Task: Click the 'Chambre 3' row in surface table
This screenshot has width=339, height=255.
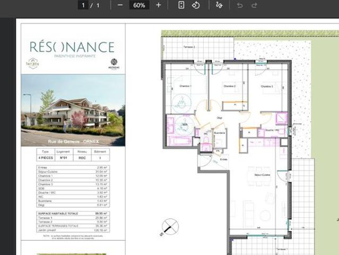Action: [x=73, y=184]
